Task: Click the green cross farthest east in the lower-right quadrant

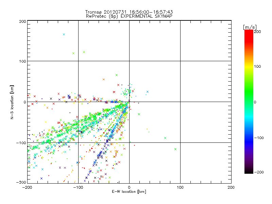Action: point(175,149)
